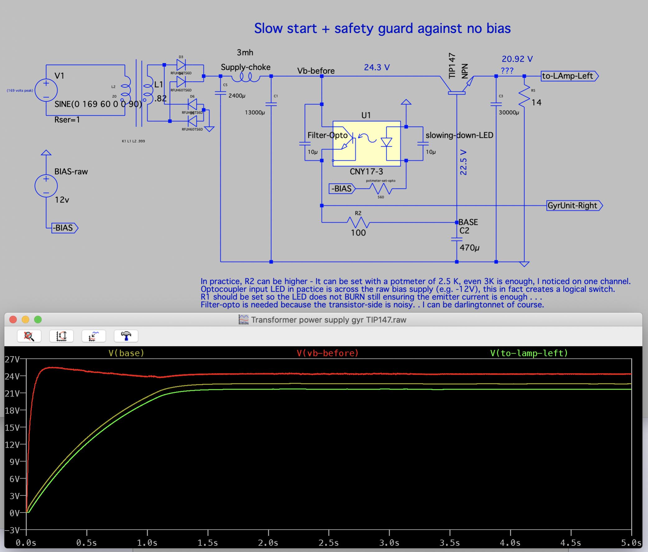Click the 24.3 V annotation text
The height and width of the screenshot is (552, 648).
point(377,67)
